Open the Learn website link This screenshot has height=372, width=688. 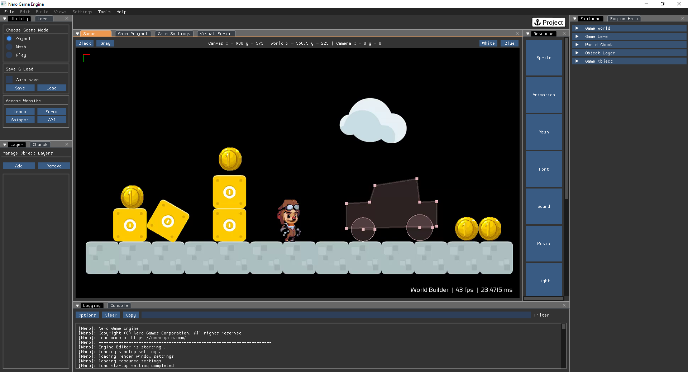point(20,112)
